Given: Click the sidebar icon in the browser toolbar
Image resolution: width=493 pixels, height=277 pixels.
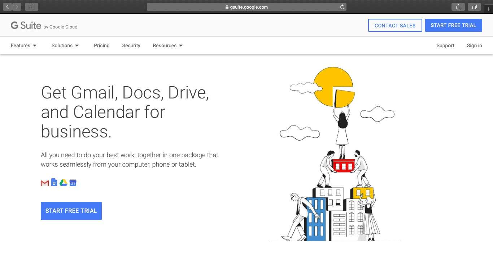Looking at the screenshot, I should 31,6.
